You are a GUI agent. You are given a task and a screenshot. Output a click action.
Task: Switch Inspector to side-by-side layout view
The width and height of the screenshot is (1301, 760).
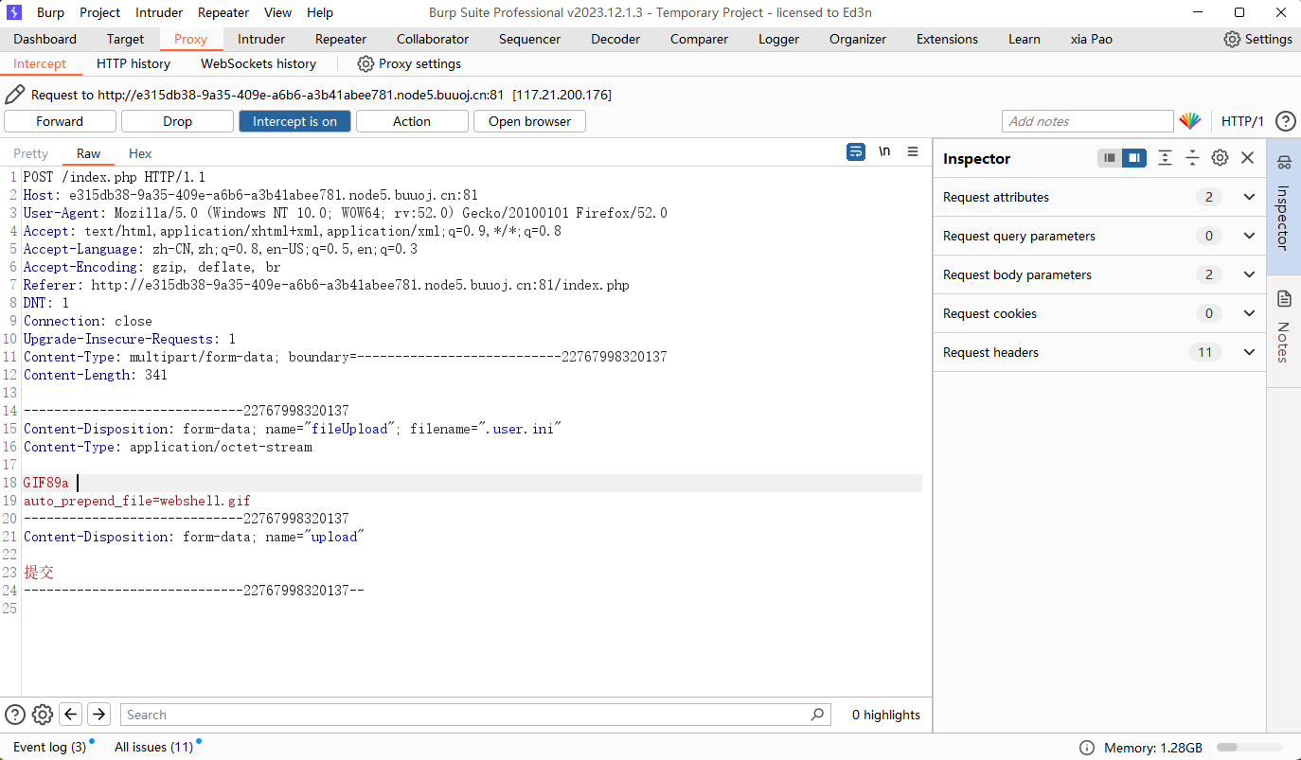[1134, 158]
